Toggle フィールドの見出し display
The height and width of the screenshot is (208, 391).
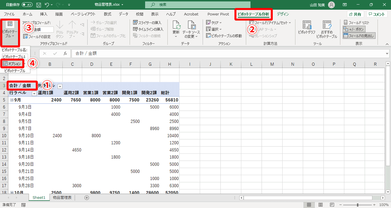tap(359, 36)
